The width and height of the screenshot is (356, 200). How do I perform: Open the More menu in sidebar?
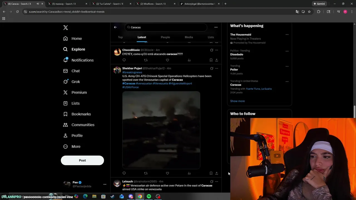[x=72, y=146]
